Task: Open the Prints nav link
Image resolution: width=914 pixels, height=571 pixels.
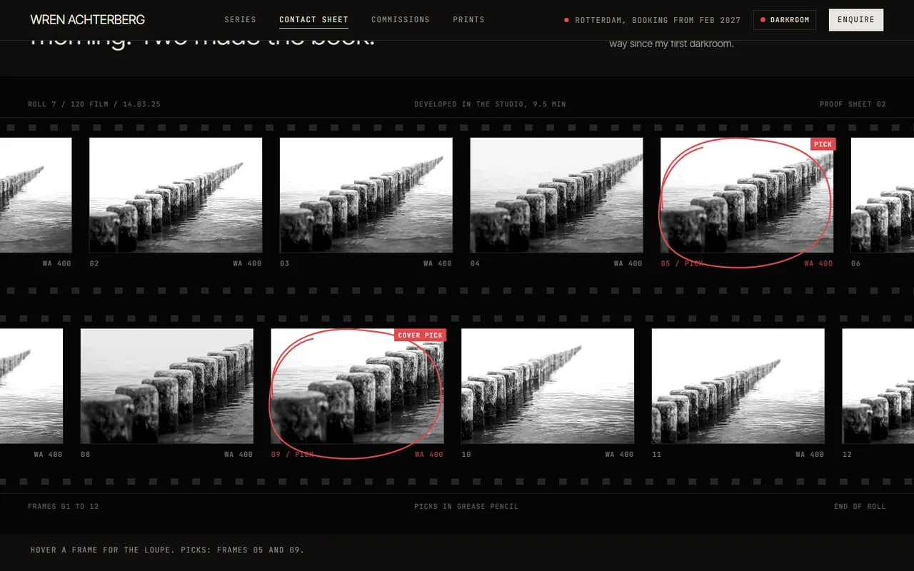Action: tap(468, 19)
